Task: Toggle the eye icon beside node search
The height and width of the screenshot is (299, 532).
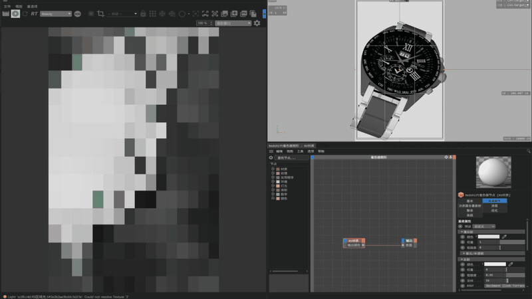Action: pyautogui.click(x=271, y=157)
